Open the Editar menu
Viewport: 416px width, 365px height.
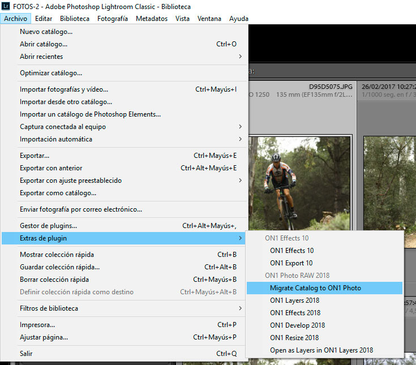(44, 19)
